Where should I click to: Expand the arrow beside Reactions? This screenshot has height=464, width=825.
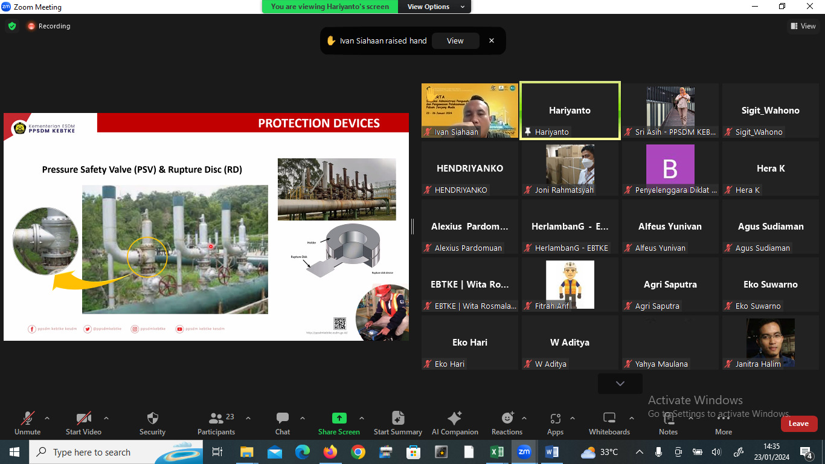524,418
